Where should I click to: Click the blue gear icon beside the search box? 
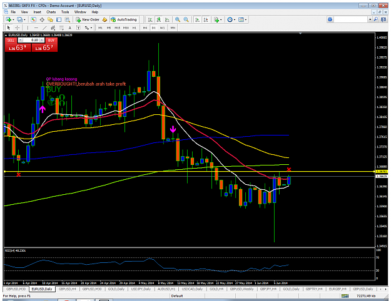(330, 19)
